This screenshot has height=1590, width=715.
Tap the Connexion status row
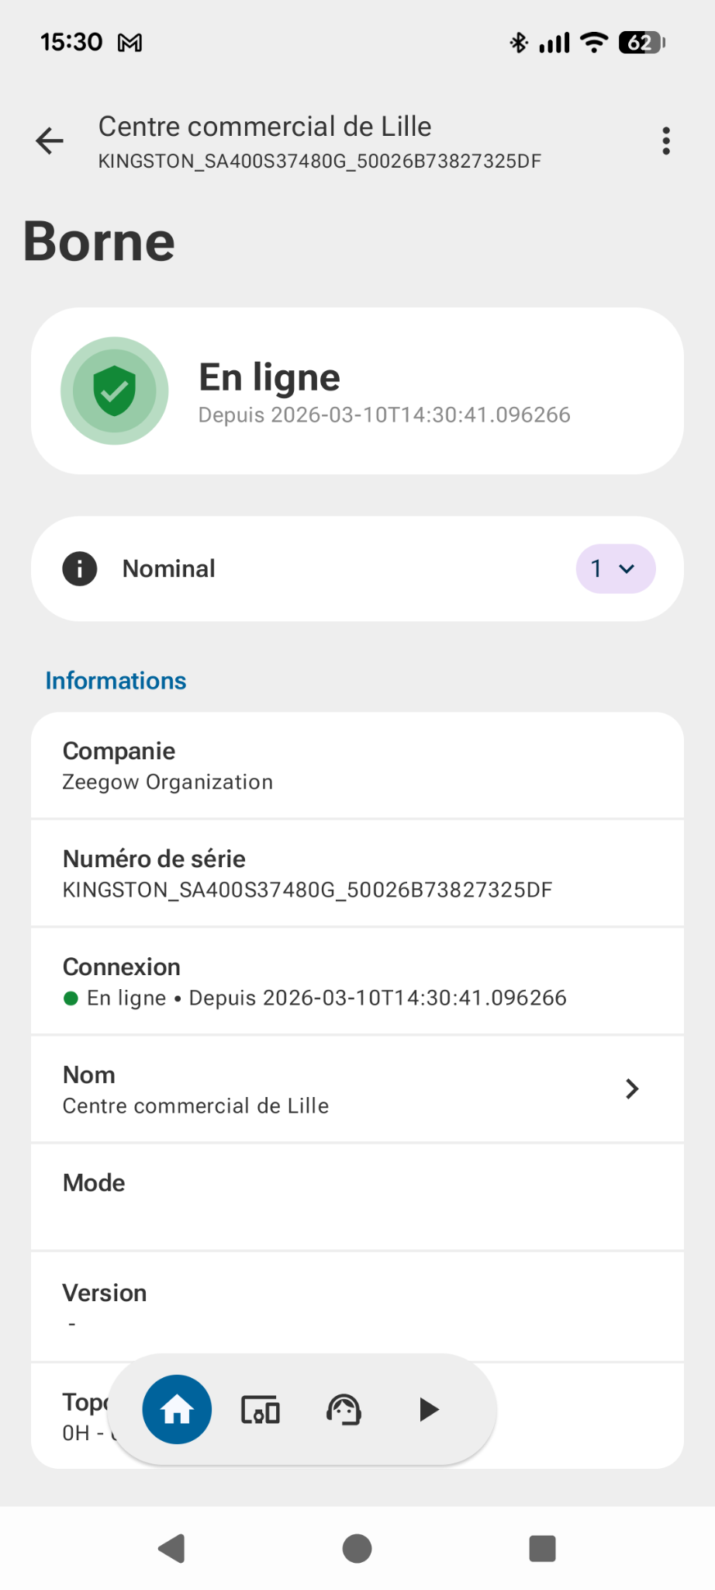click(357, 981)
